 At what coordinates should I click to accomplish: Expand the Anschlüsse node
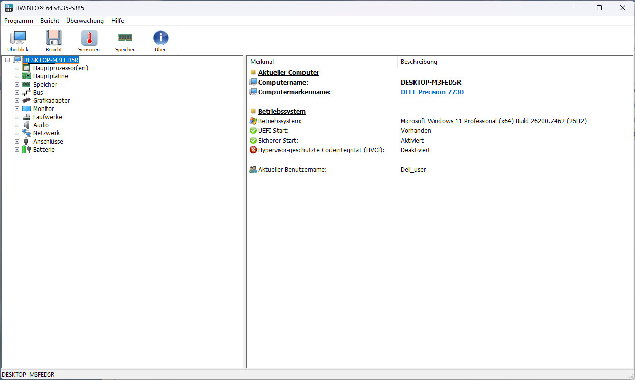tap(17, 142)
